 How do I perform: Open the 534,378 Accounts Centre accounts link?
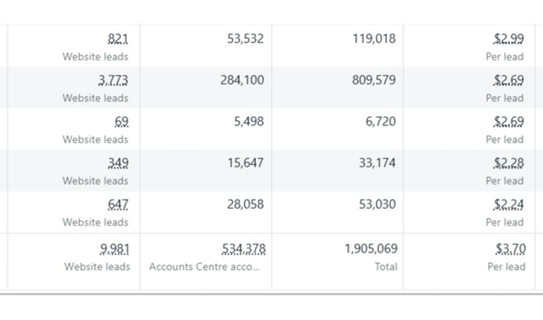pos(244,249)
